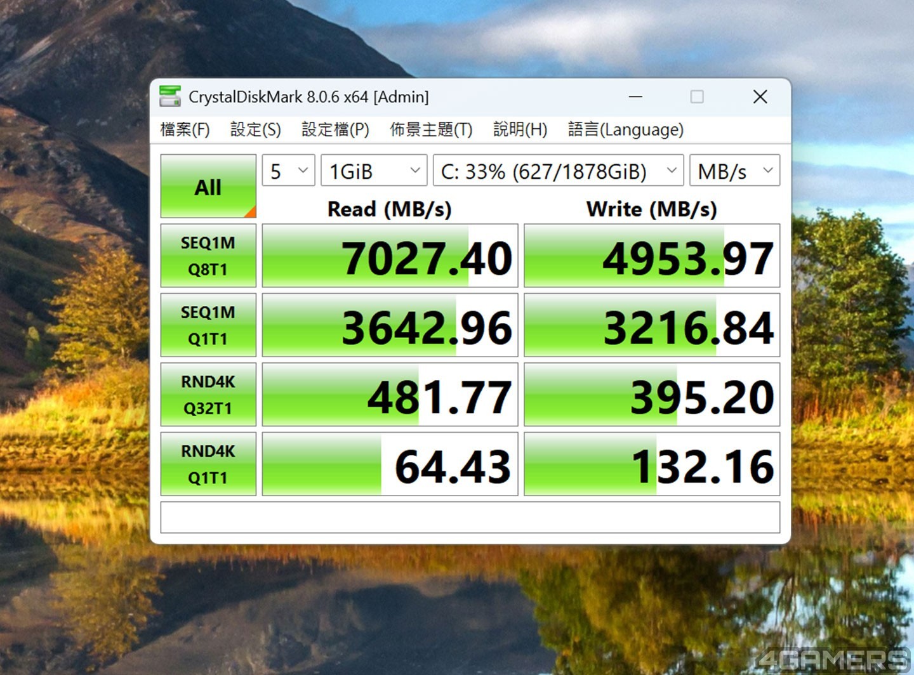Click the 132.16 random write result
This screenshot has height=675, width=914.
point(652,464)
